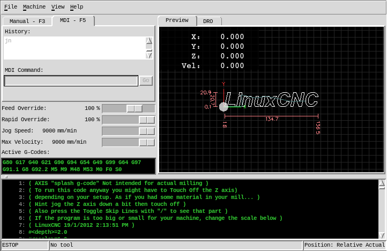
Task: Click the Jog Speed slider handle
Action: [x=147, y=131]
